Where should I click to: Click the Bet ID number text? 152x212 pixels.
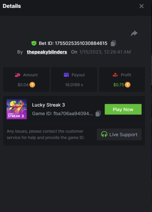tap(81, 44)
